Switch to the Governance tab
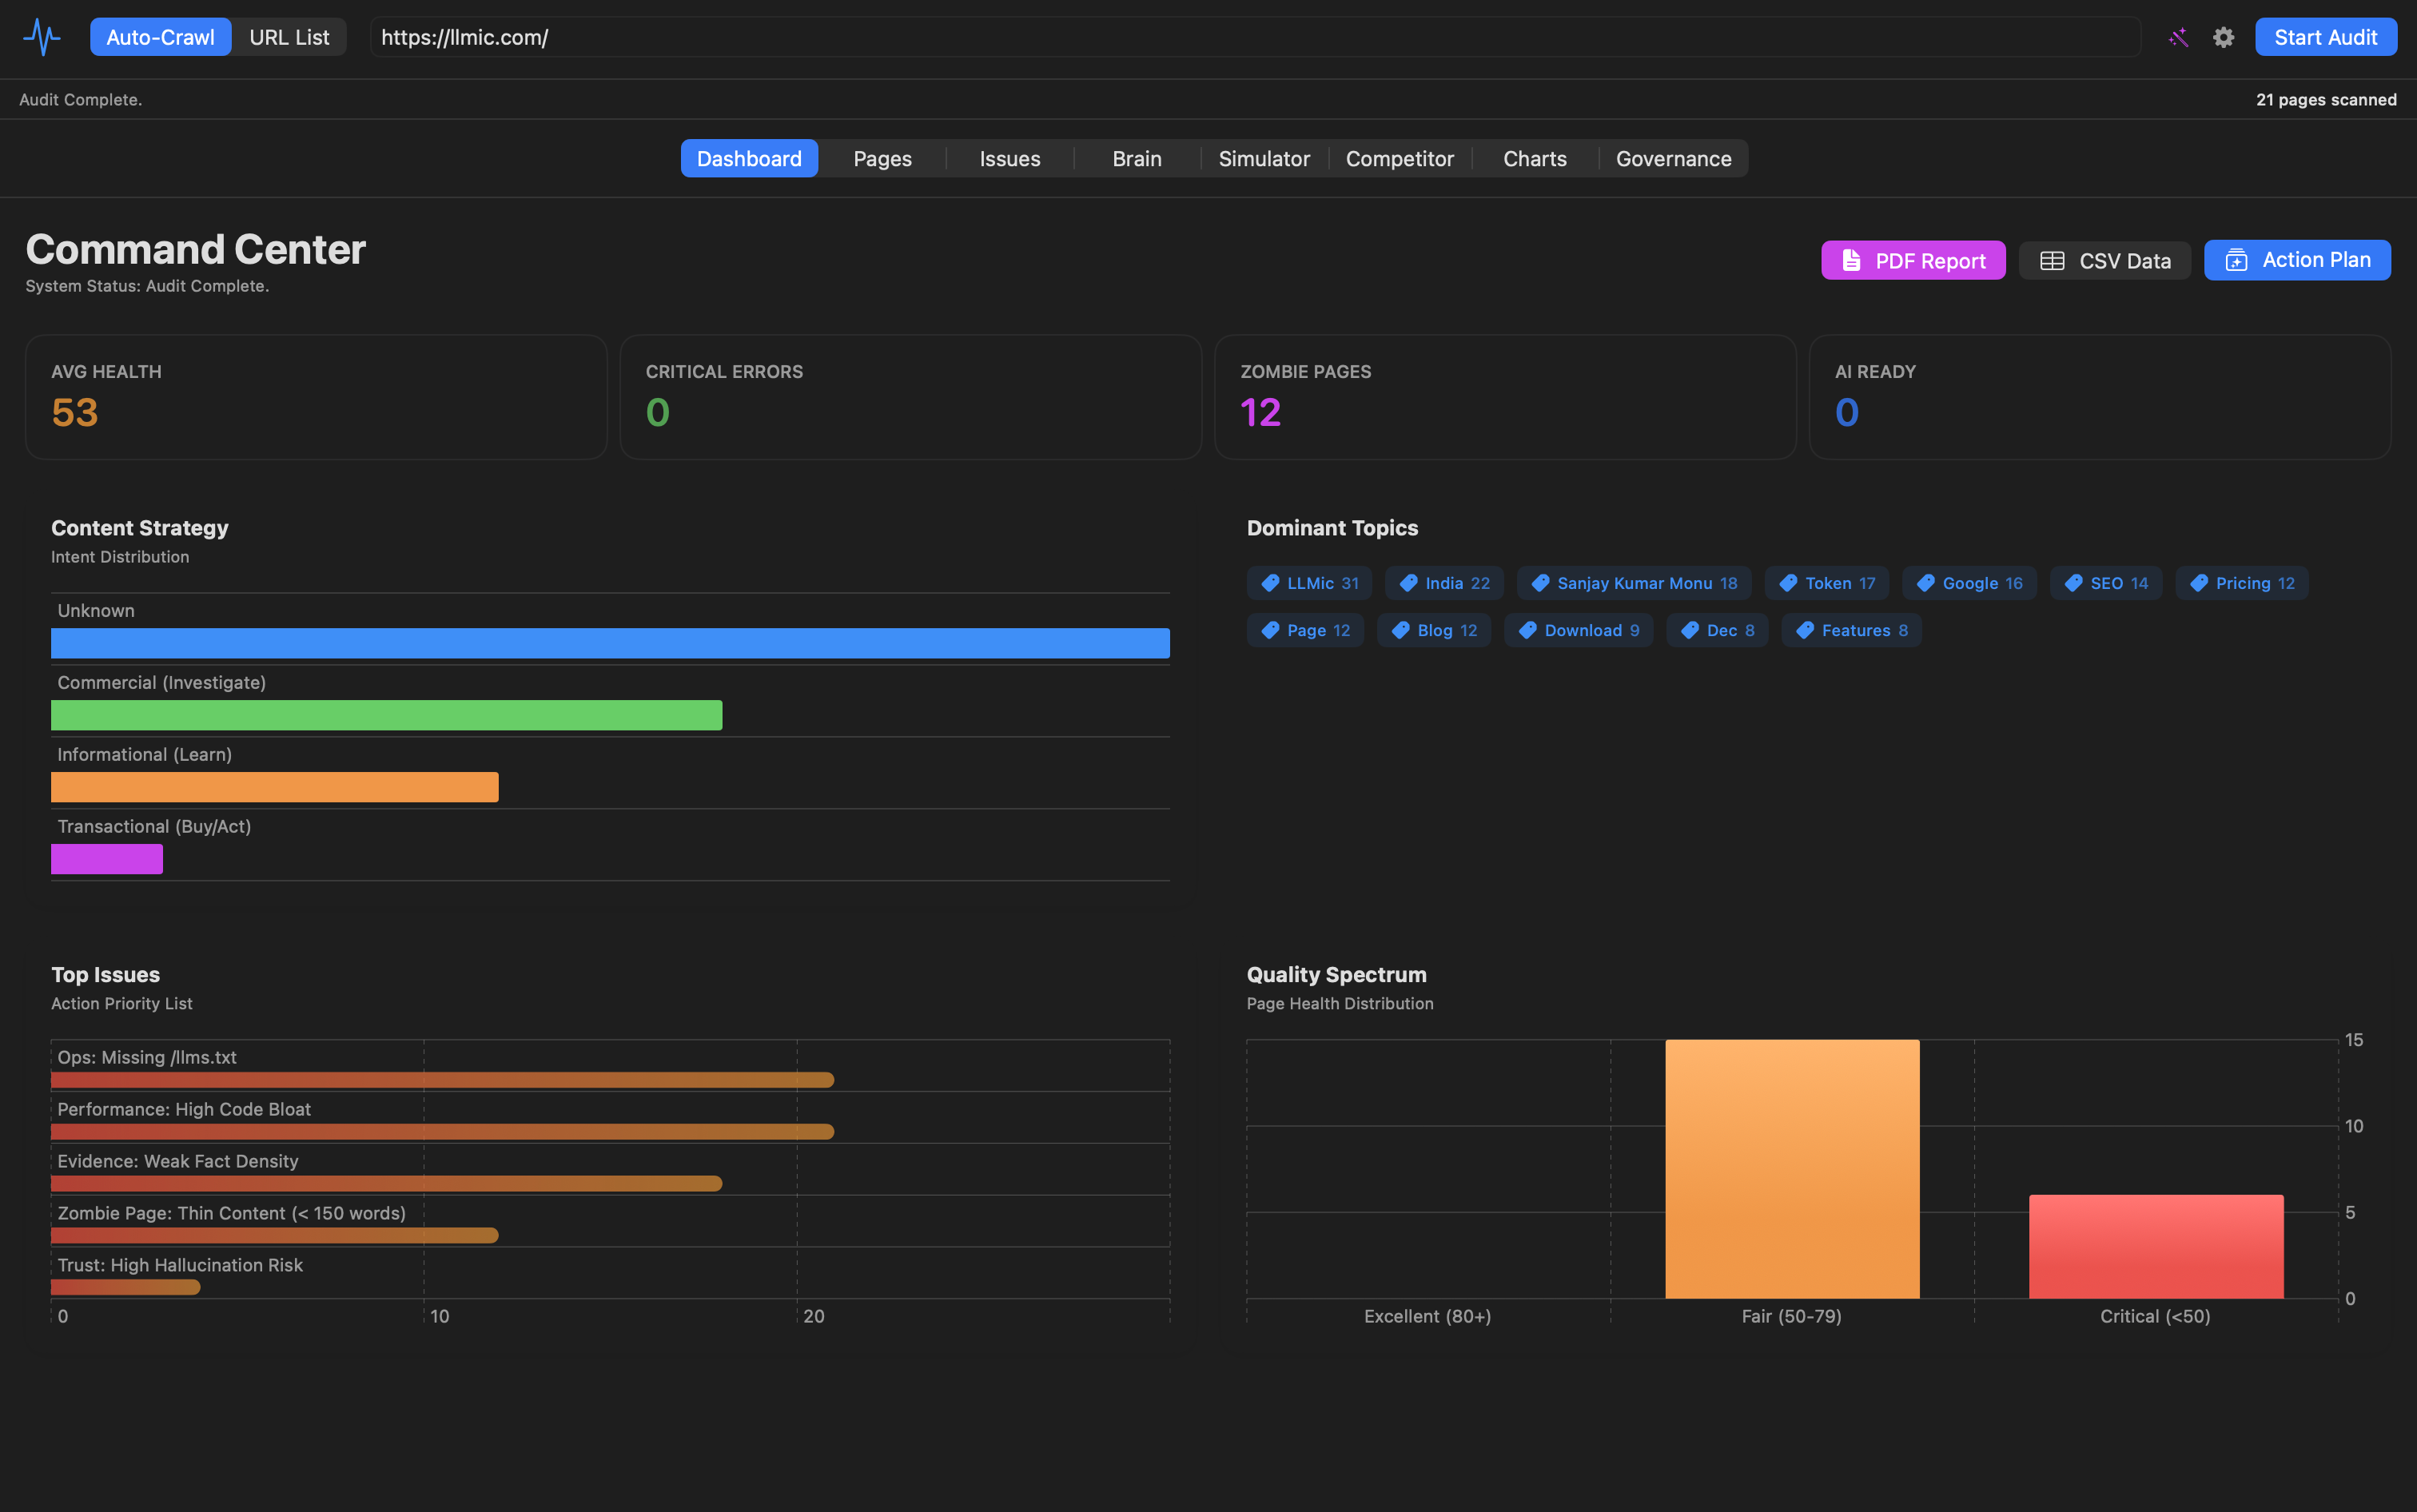This screenshot has width=2417, height=1512. pos(1673,159)
